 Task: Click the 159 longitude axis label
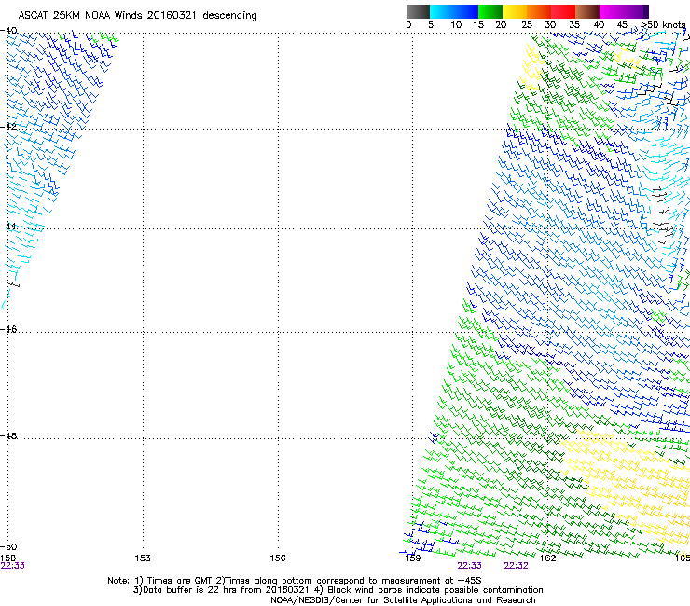pyautogui.click(x=413, y=558)
